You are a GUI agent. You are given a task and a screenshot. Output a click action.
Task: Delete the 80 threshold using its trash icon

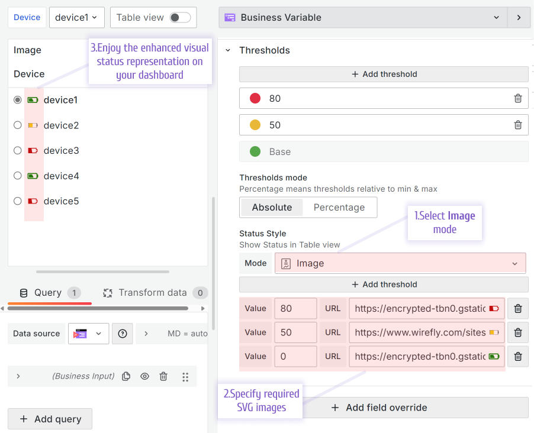point(517,98)
